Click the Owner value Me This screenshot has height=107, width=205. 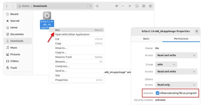tap(157, 48)
